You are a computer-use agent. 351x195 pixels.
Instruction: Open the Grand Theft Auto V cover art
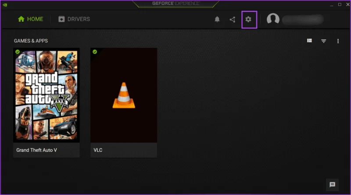point(47,95)
